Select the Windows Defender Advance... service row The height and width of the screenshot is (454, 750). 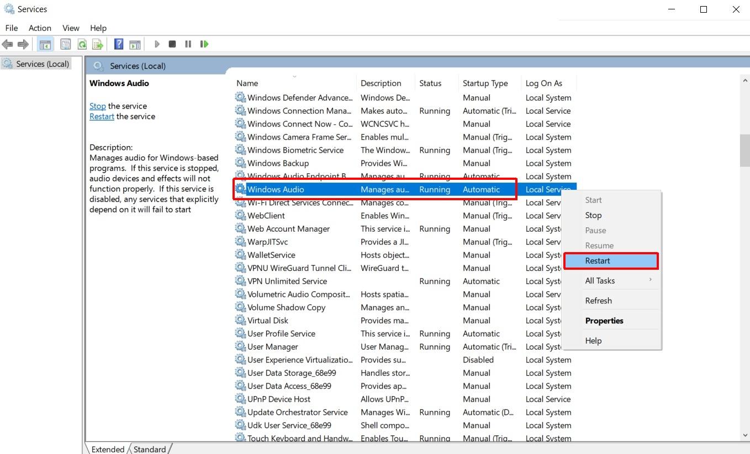[404, 98]
